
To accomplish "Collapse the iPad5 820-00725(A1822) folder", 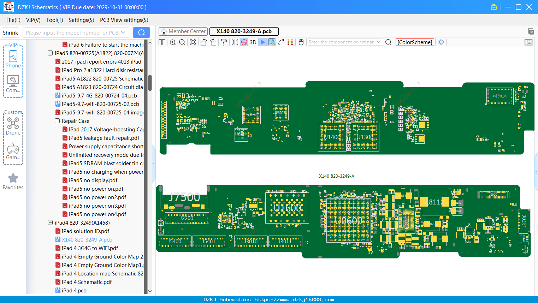I will click(x=50, y=53).
